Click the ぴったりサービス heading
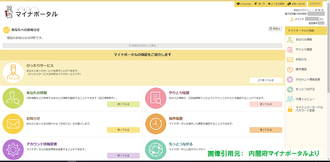 click(x=40, y=66)
